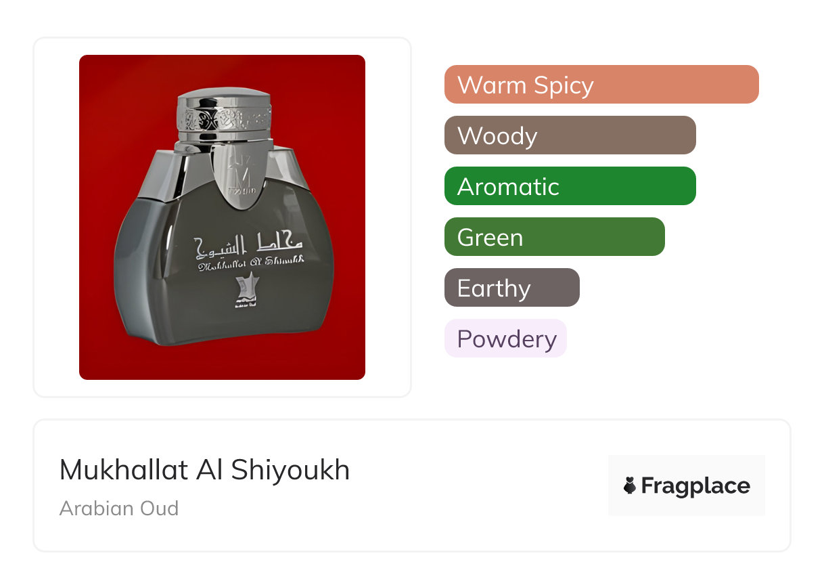Click the Earthy accord bar
Image resolution: width=824 pixels, height=585 pixels.
[511, 288]
